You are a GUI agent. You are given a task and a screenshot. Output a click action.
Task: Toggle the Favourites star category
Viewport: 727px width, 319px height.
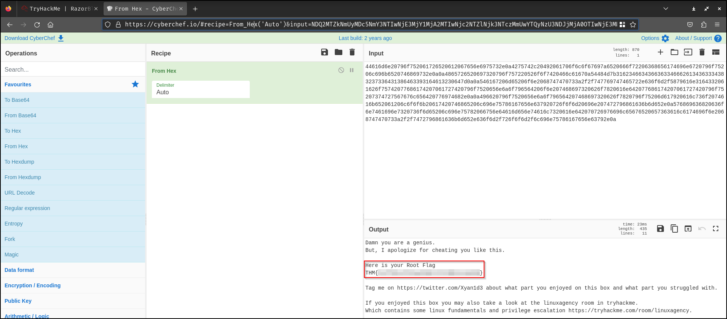point(135,84)
